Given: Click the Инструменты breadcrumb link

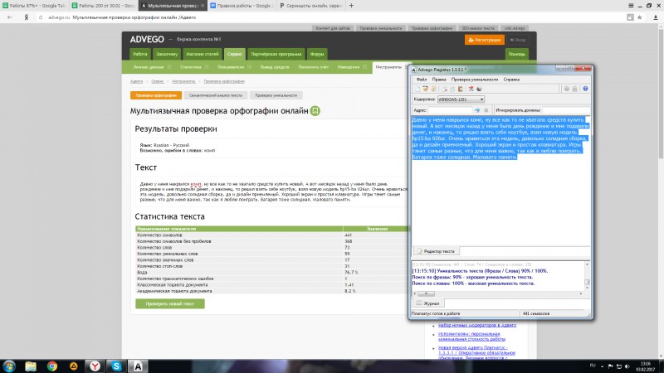Looking at the screenshot, I should [x=183, y=81].
